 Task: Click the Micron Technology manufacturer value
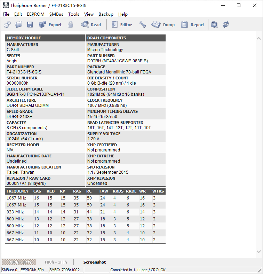[105, 50]
